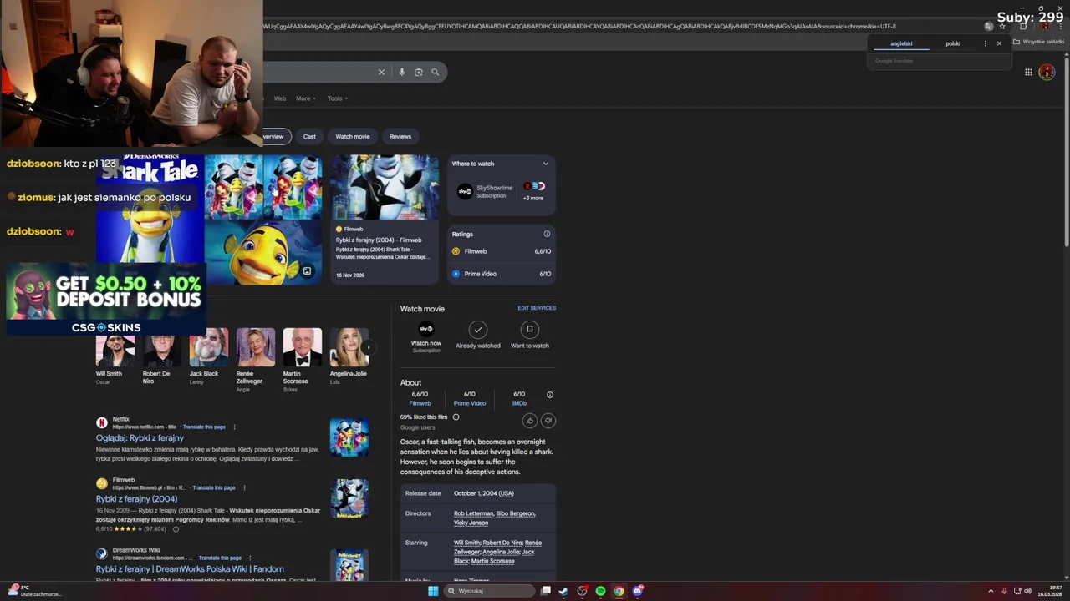Open Steam from the taskbar
The height and width of the screenshot is (601, 1070).
pyautogui.click(x=563, y=591)
